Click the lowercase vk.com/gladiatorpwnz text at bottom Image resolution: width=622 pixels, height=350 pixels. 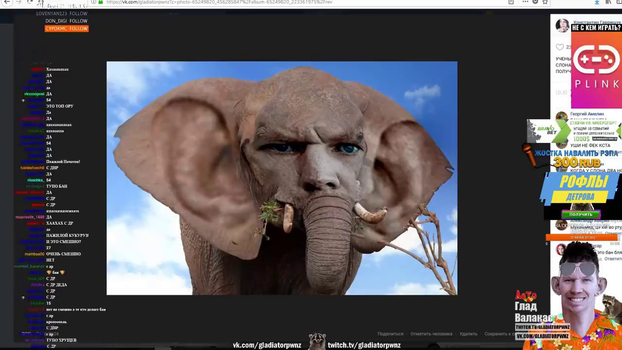267,345
